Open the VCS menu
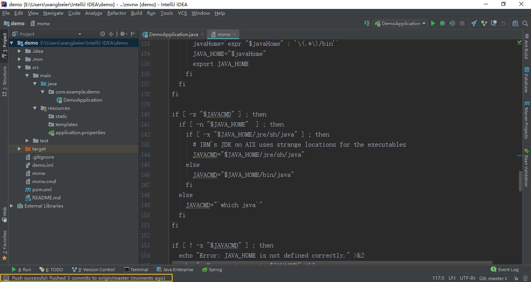The height and width of the screenshot is (282, 531). tap(182, 13)
